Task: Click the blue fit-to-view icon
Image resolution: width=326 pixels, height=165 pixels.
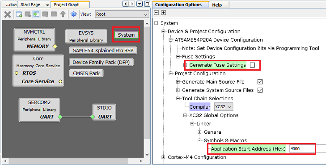Action: click(74, 14)
